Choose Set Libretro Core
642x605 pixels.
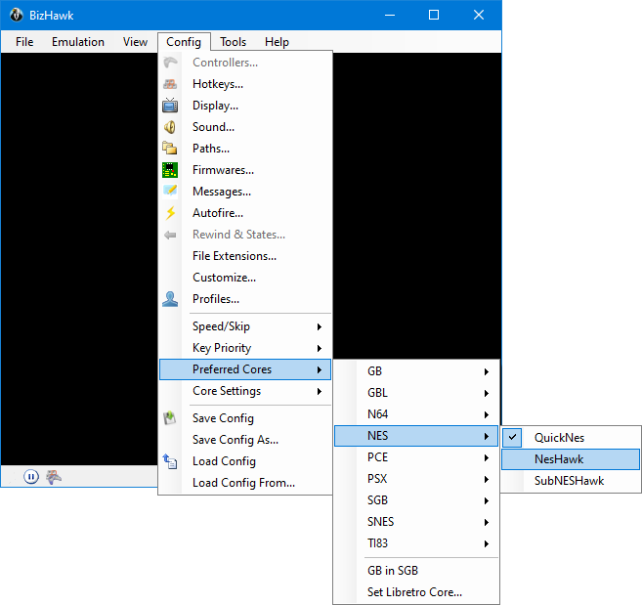[x=416, y=592]
